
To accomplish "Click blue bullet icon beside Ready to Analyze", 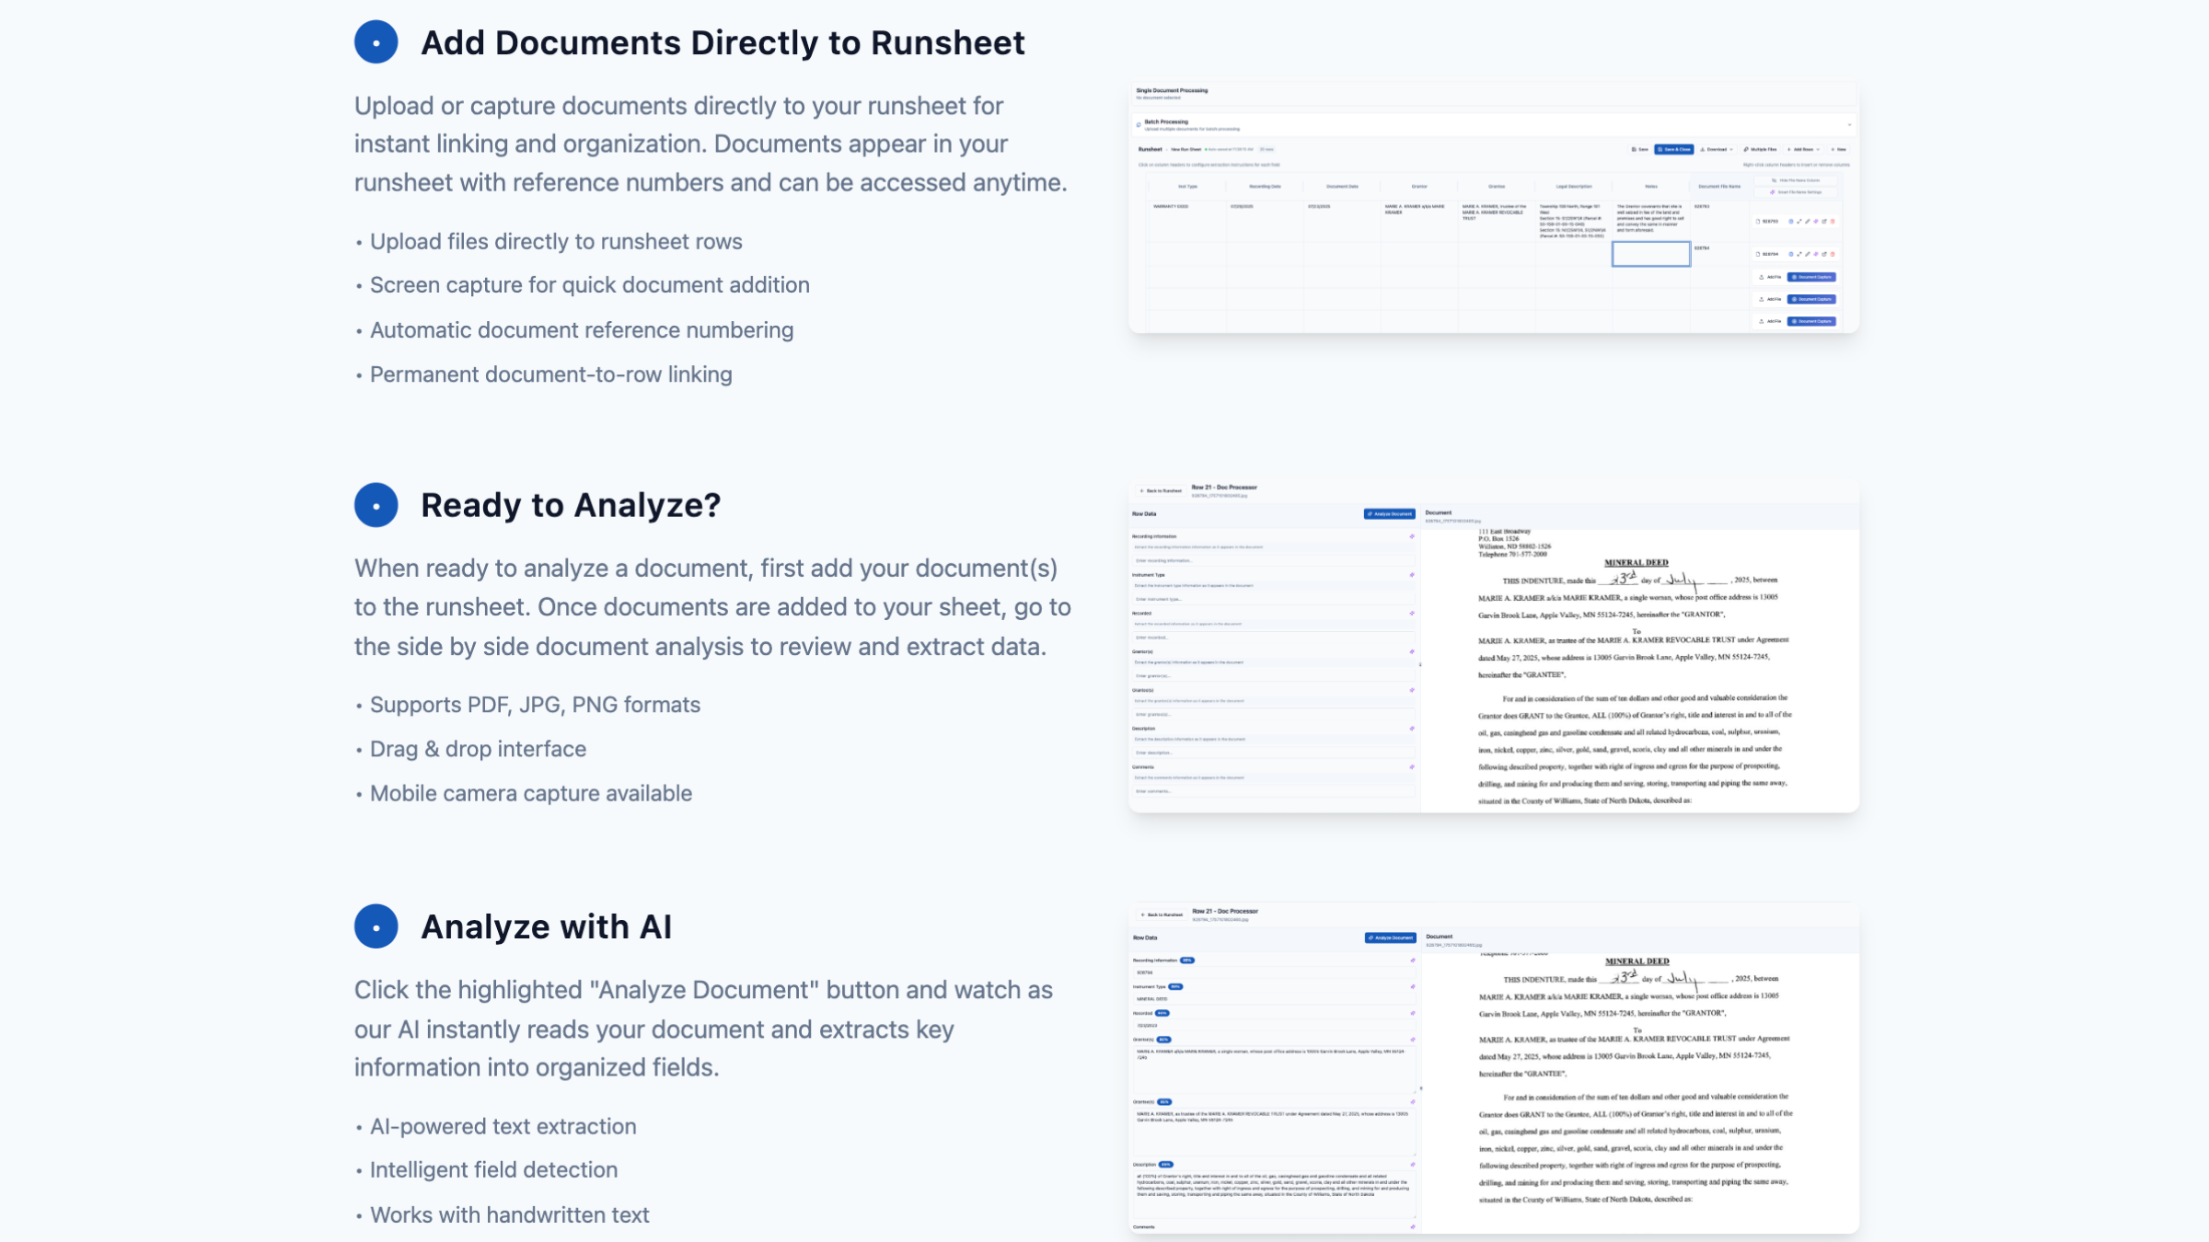I will tap(376, 505).
